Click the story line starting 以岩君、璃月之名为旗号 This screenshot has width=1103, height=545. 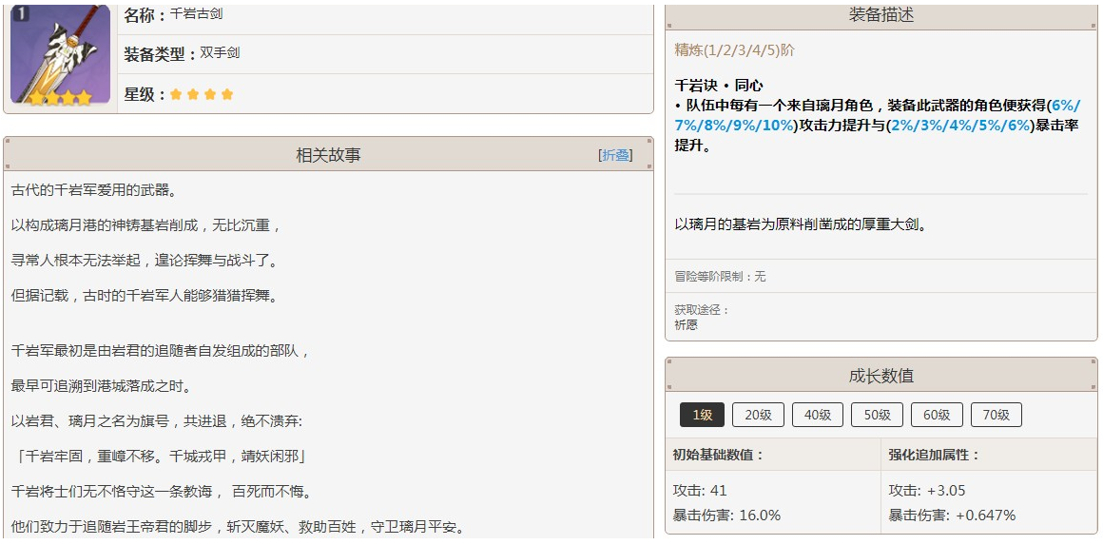tap(157, 421)
